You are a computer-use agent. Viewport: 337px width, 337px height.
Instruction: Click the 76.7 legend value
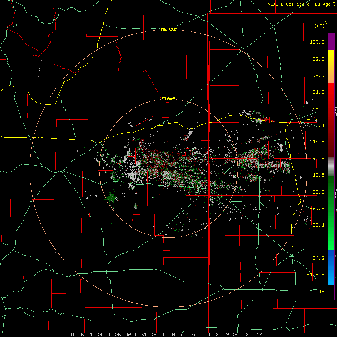[319, 75]
